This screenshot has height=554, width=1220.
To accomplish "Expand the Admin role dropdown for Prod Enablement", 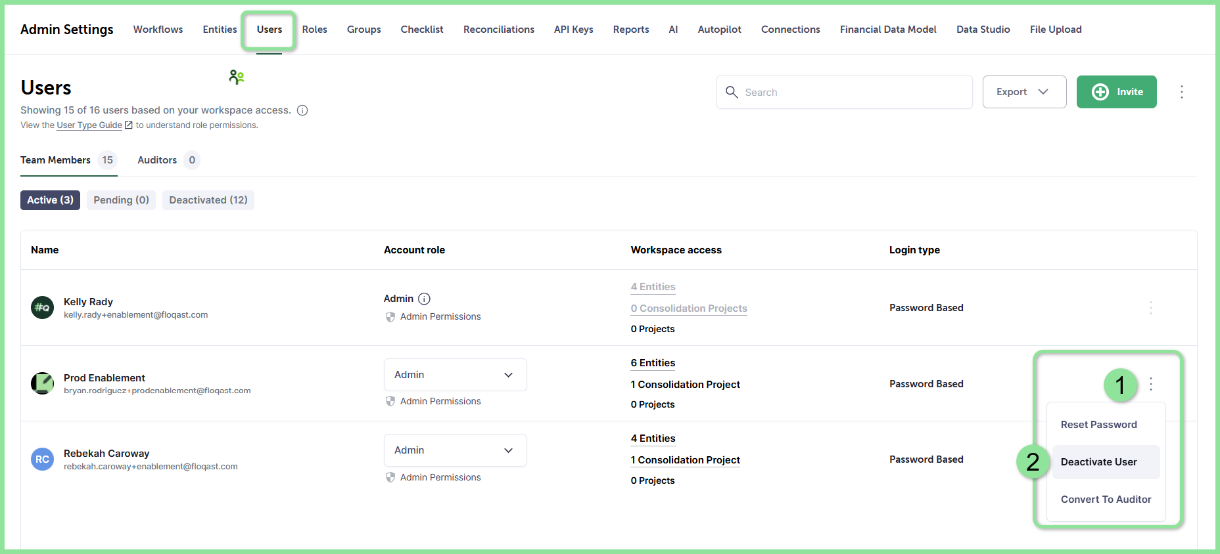I will click(456, 375).
